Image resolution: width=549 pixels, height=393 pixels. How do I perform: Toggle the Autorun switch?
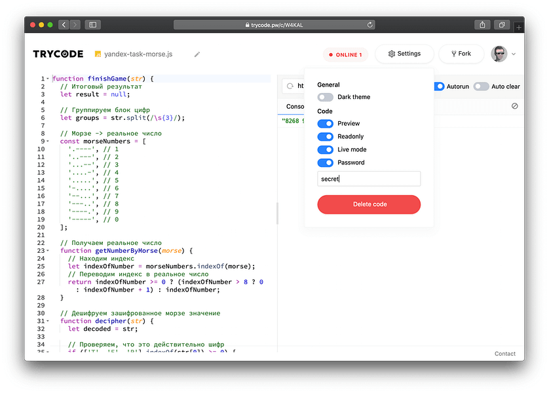[439, 86]
